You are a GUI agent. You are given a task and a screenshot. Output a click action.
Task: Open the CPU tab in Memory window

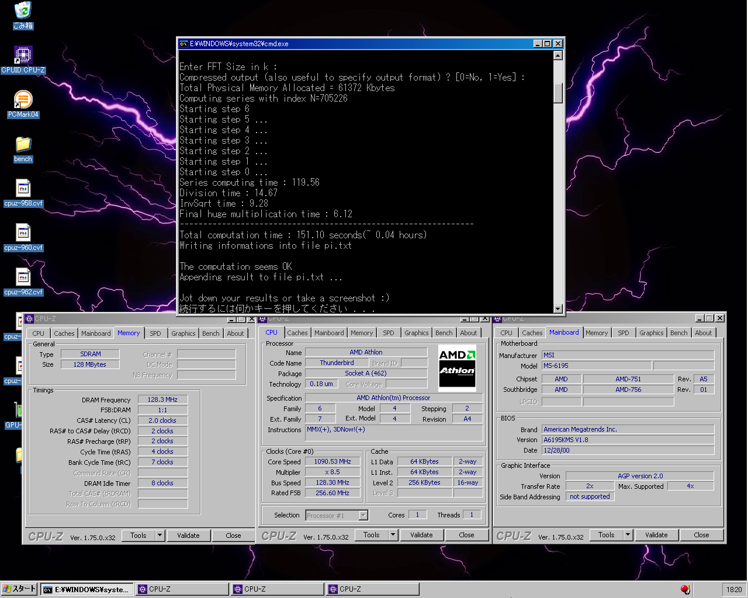[x=38, y=333]
